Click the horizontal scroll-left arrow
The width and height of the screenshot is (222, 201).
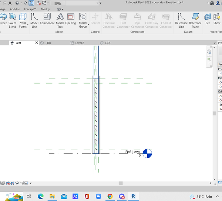(x=31, y=183)
